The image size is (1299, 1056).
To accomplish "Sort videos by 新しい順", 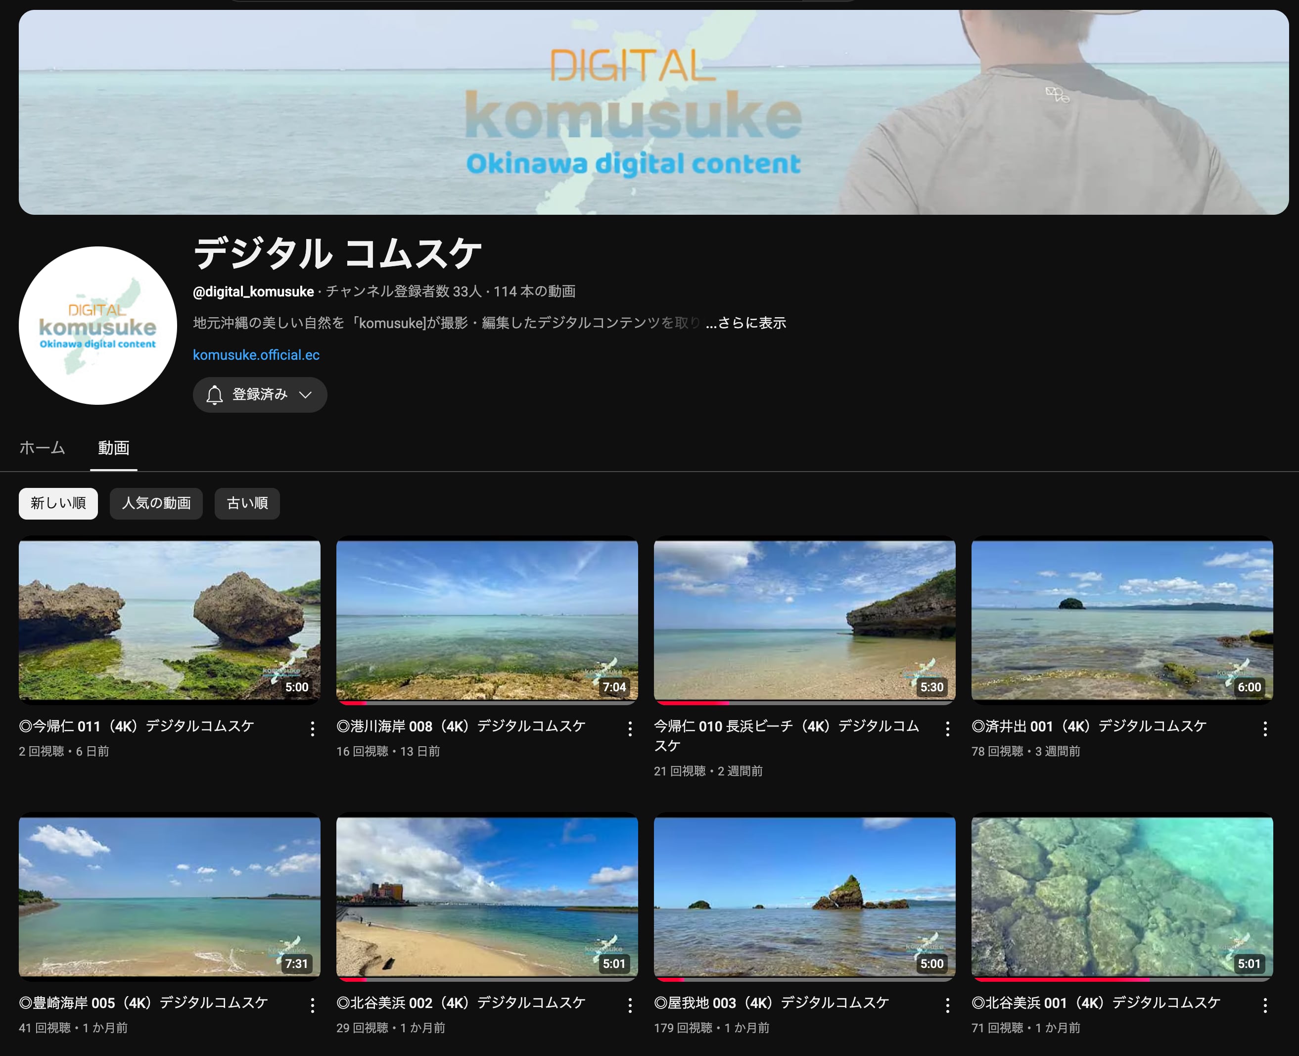I will click(x=58, y=503).
